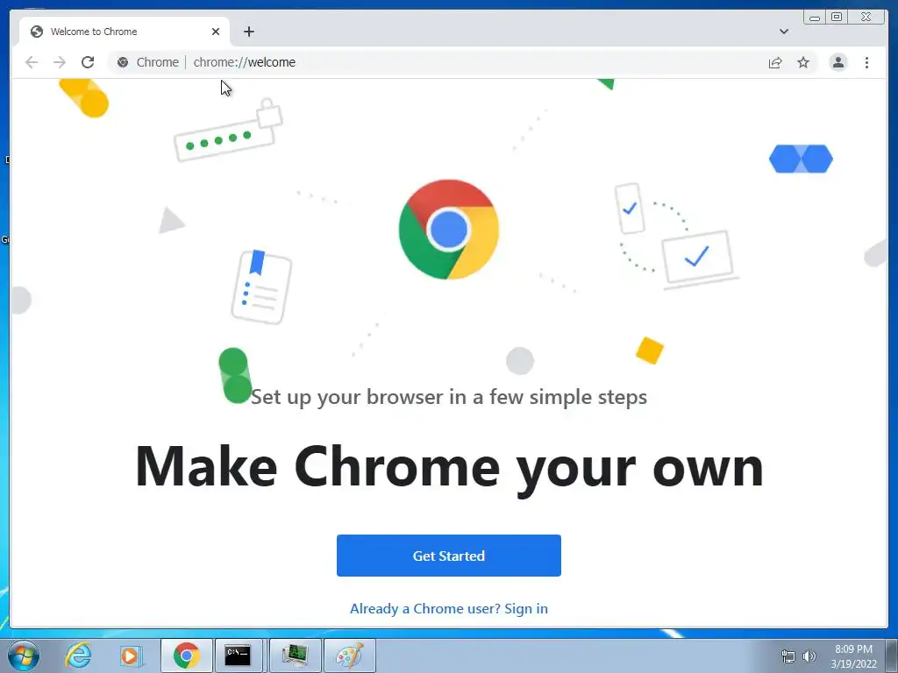Click the Chrome site info chip

(147, 62)
